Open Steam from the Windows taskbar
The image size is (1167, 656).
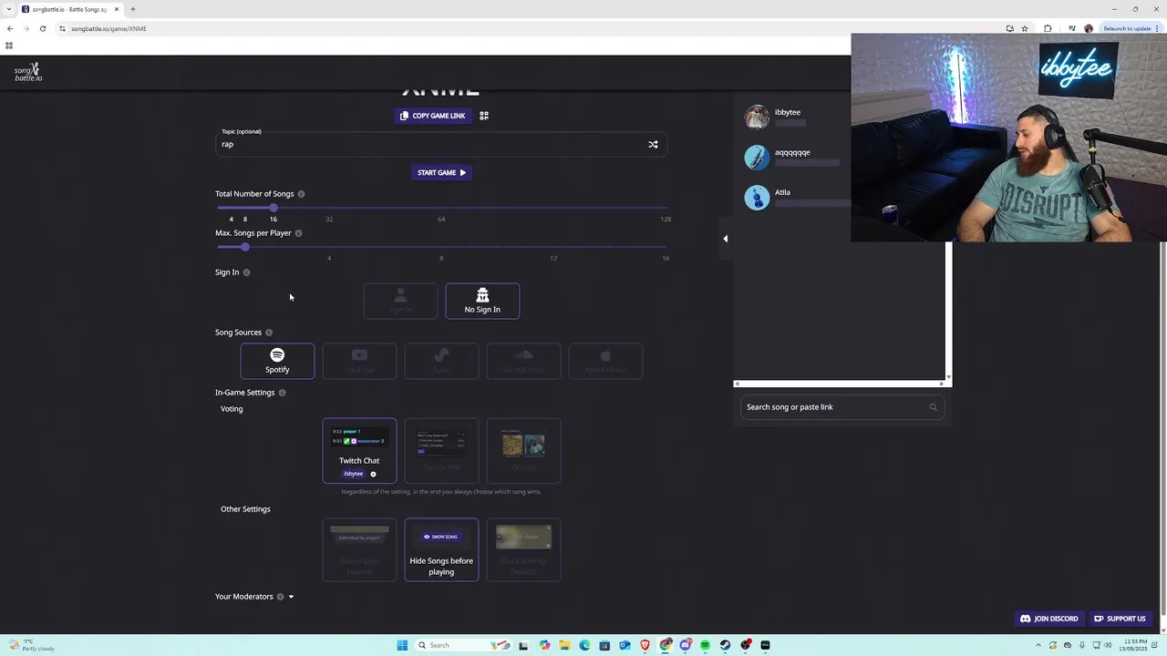[x=725, y=645]
